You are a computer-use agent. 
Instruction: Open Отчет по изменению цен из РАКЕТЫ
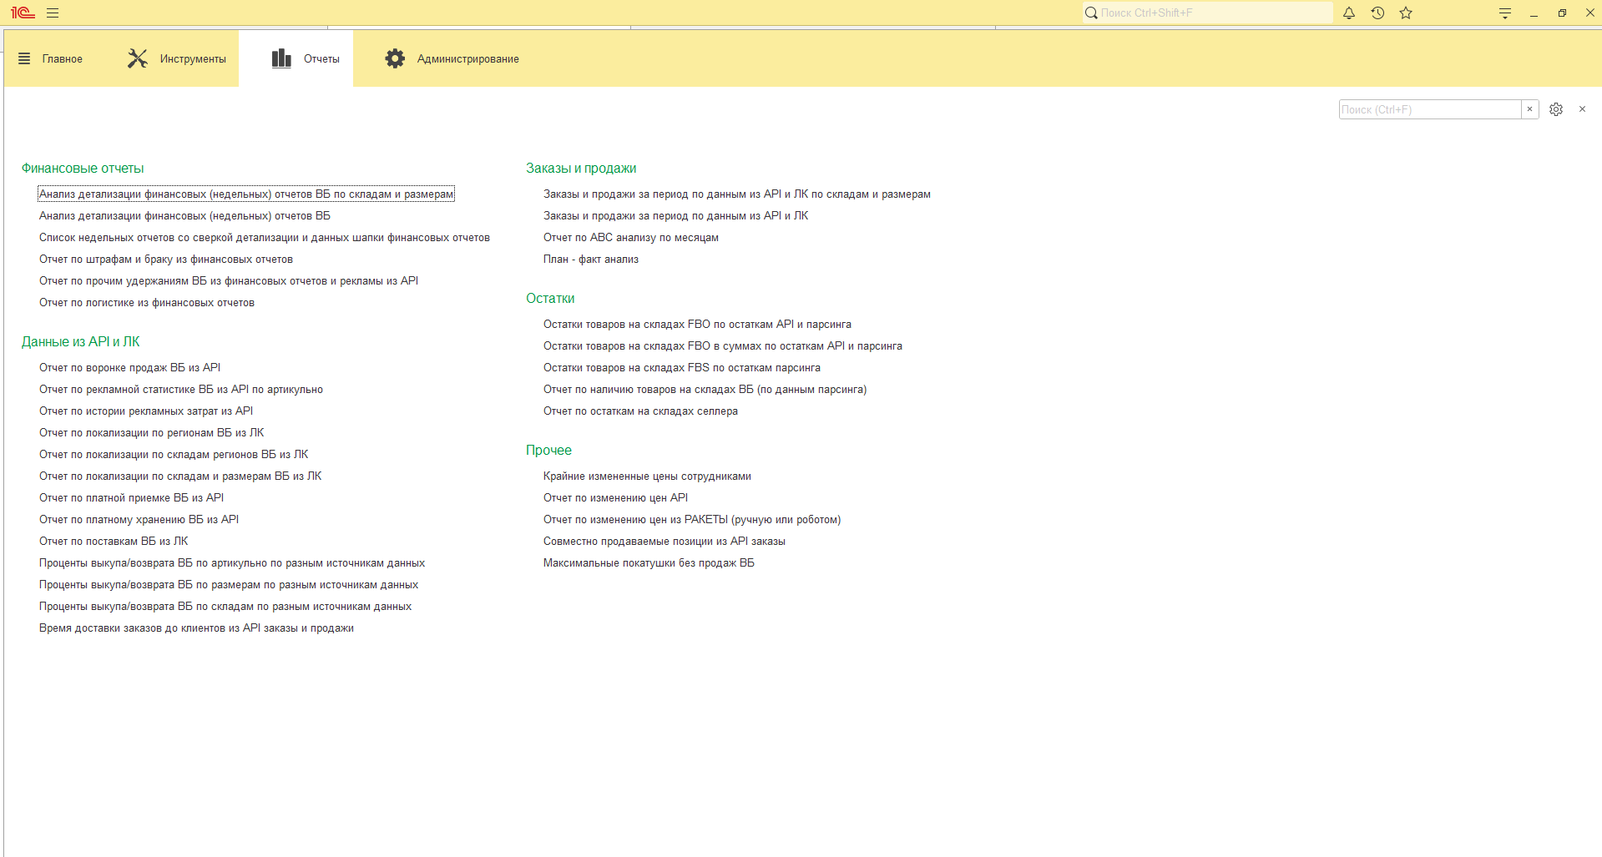[x=692, y=519]
